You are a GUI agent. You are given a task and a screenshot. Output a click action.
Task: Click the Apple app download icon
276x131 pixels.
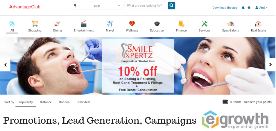coord(243,8)
